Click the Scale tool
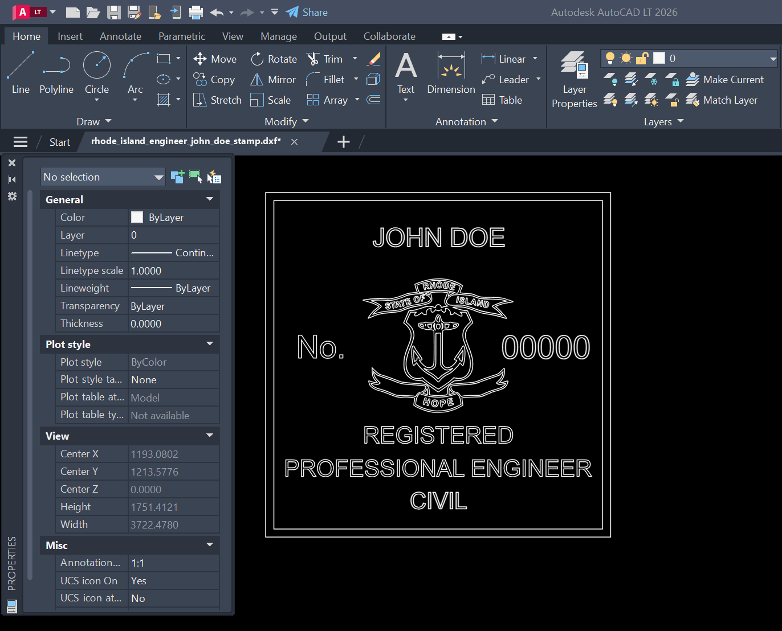Image resolution: width=782 pixels, height=631 pixels. click(x=271, y=100)
